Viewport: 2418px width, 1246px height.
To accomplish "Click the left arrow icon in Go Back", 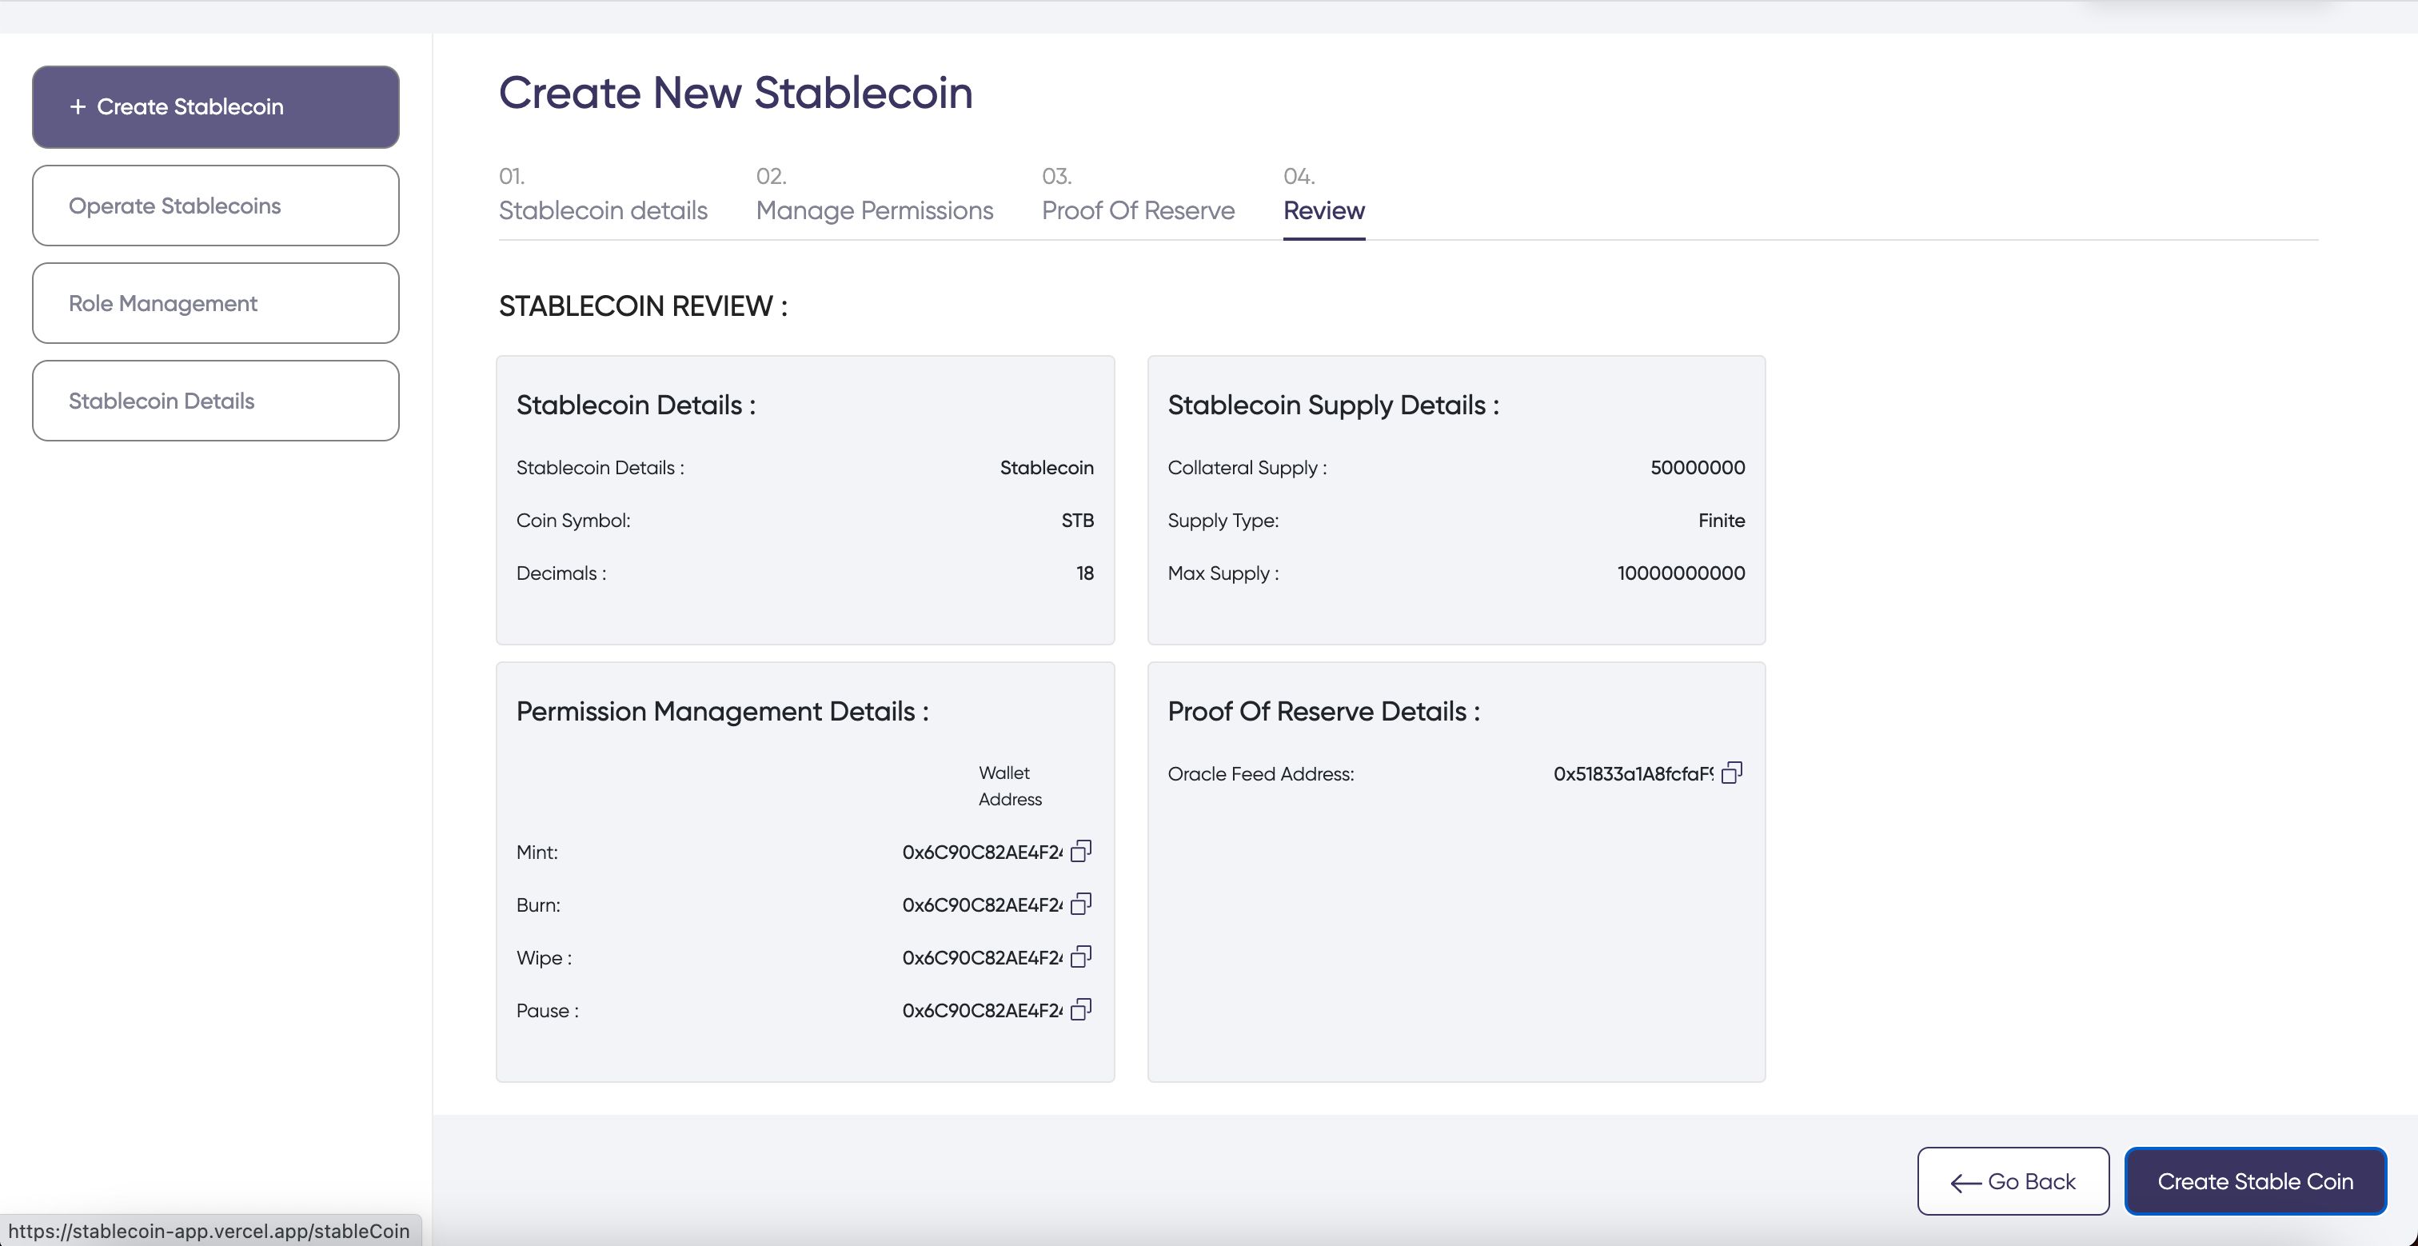I will coord(1965,1182).
